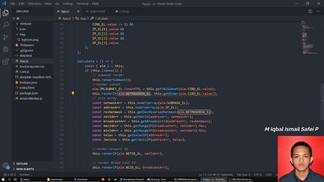324x182 pixels.
Task: Open the Explorer view in activity bar
Action: [x=6, y=13]
